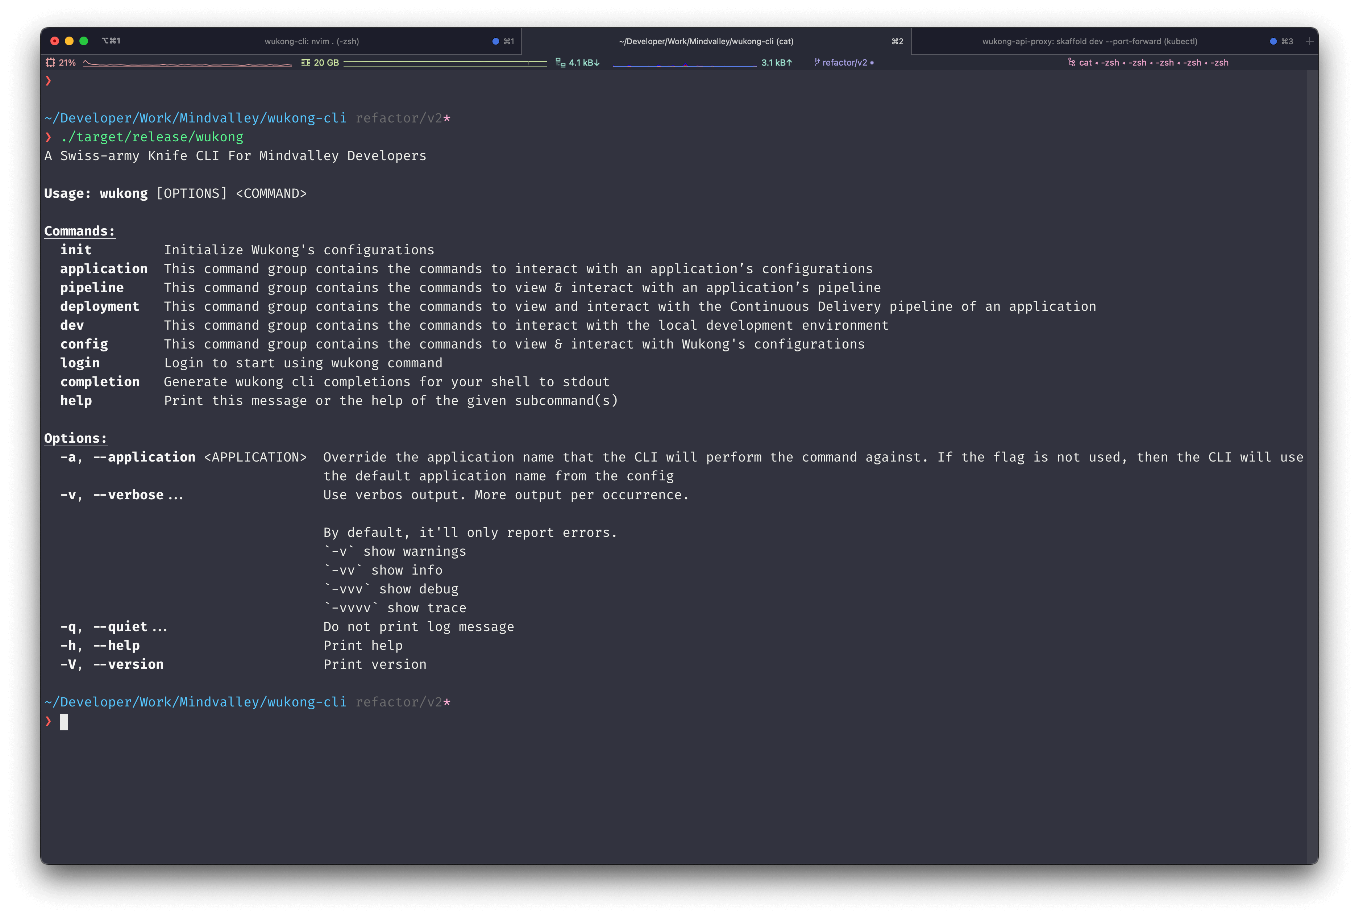Select the ~/Developer/Work/Mindvalley/wukong-cli (cat) tab

[706, 42]
